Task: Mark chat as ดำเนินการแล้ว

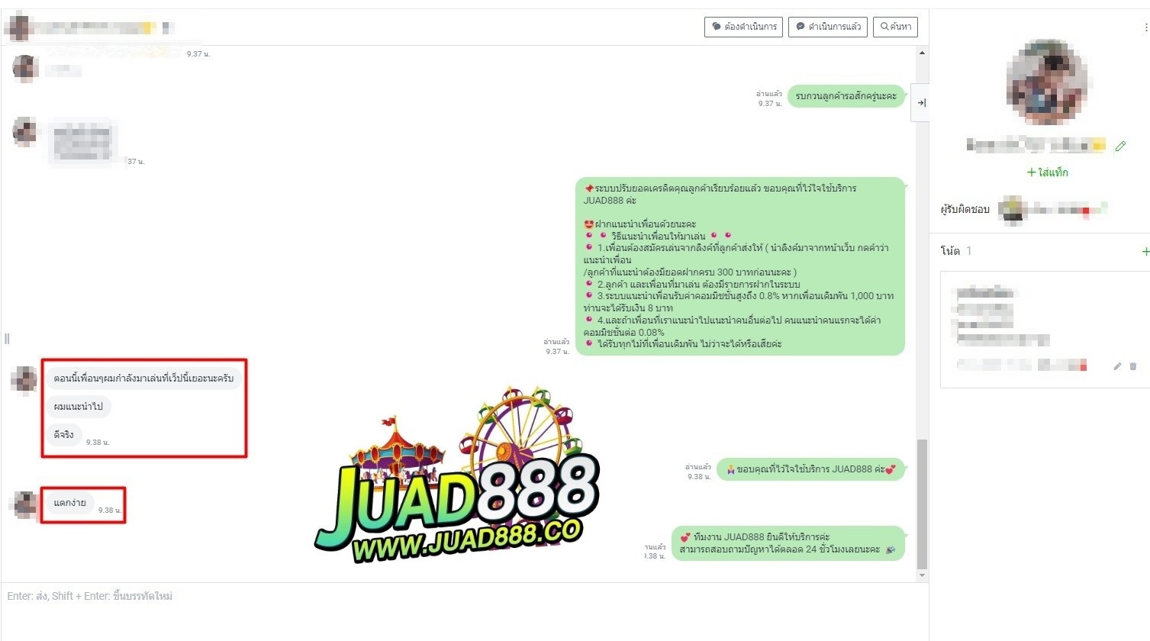Action: pos(827,27)
